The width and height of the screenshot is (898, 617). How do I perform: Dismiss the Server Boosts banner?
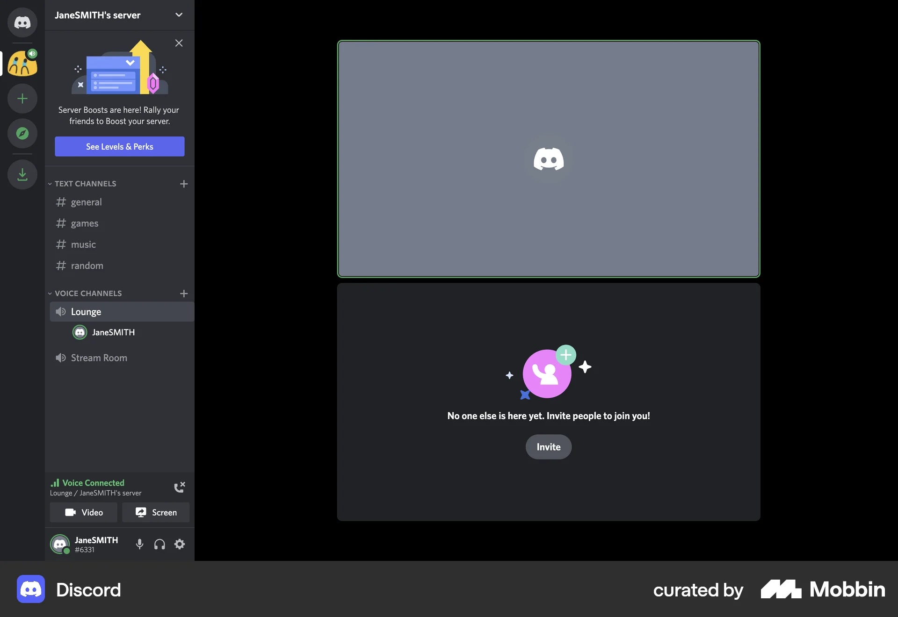179,43
